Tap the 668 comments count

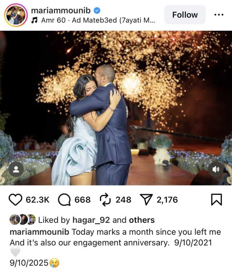[82, 200]
